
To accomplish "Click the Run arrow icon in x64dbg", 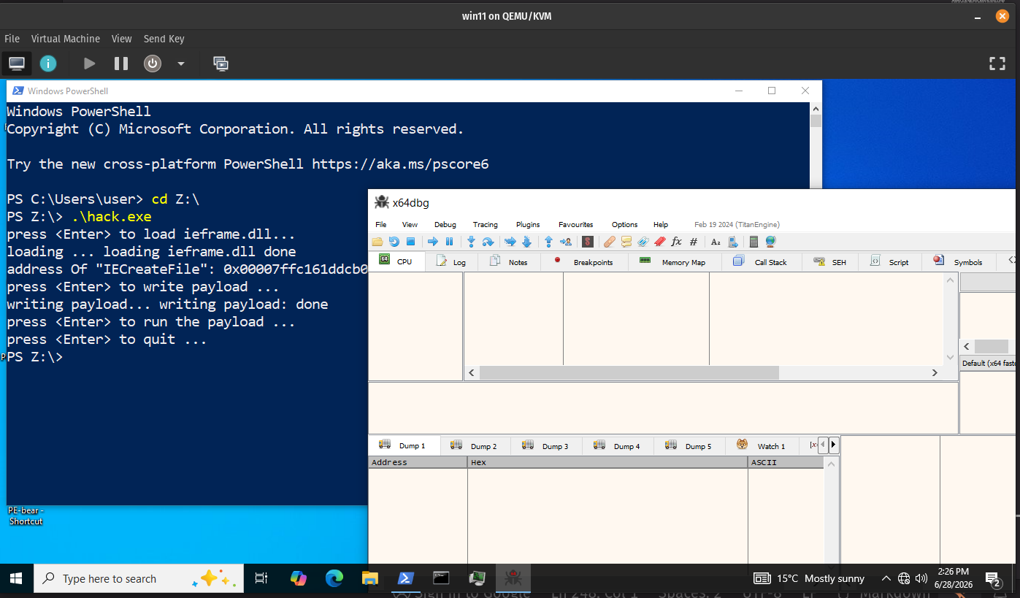I will click(433, 242).
